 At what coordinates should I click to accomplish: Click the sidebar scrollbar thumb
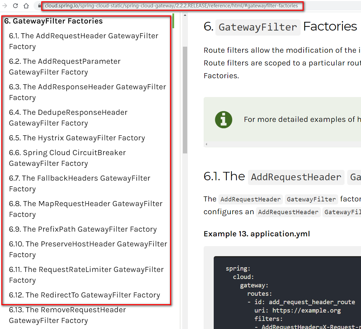(185, 97)
